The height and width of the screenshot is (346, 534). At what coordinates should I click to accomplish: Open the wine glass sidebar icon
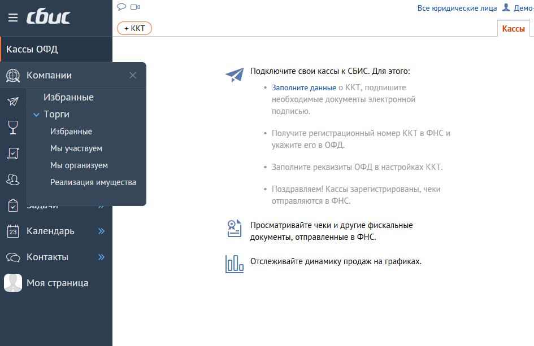[x=13, y=128]
